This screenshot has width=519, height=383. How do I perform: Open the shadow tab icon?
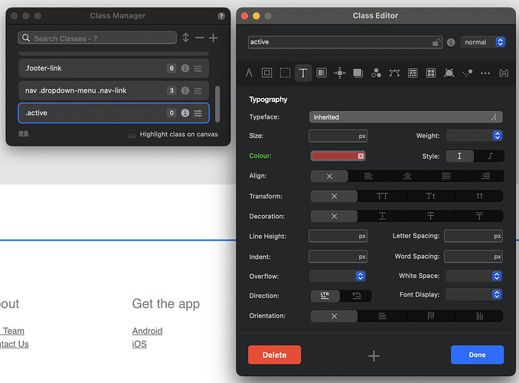point(357,73)
